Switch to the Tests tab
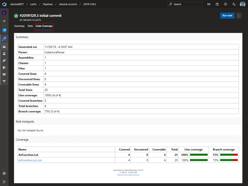 tap(30, 26)
